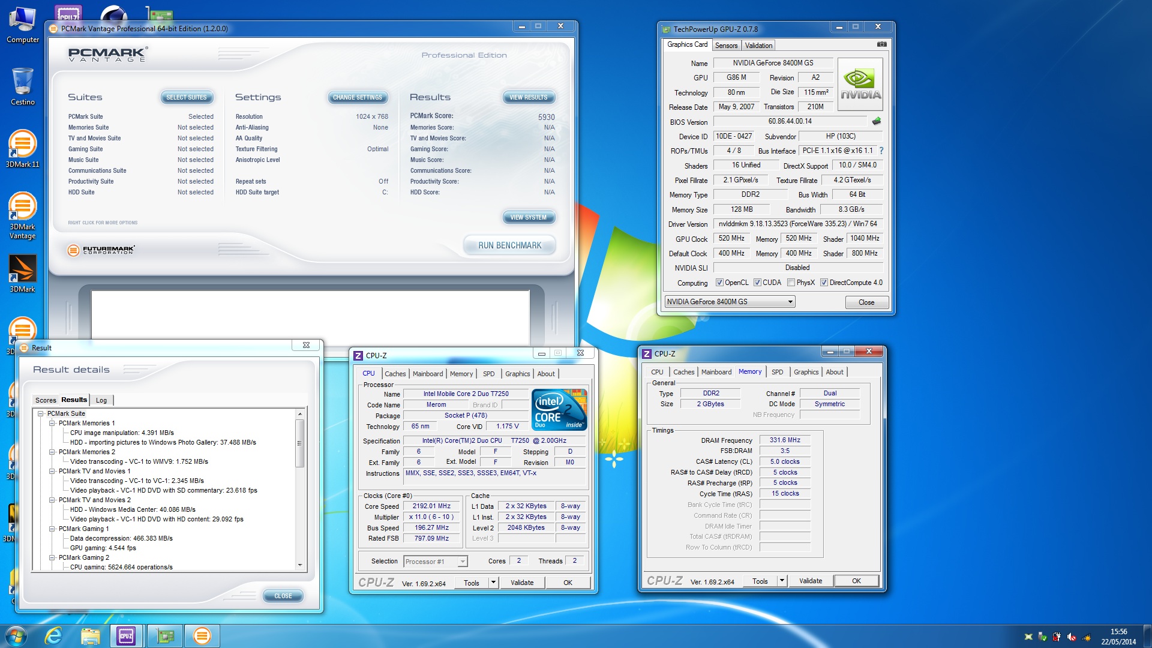Viewport: 1152px width, 648px height.
Task: Open the Tools dropdown arrow in CPU tab window
Action: coord(493,582)
